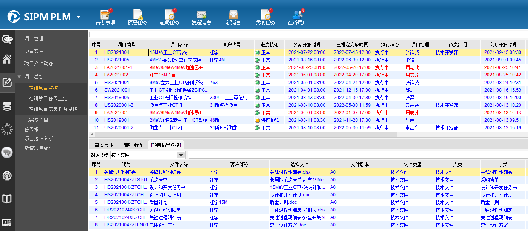The image size is (528, 231).
Task: Open the chat bubbles icon in sidebar
Action: (7, 152)
